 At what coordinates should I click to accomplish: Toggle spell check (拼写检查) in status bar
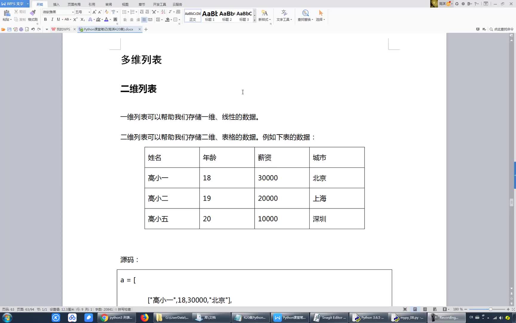point(123,310)
